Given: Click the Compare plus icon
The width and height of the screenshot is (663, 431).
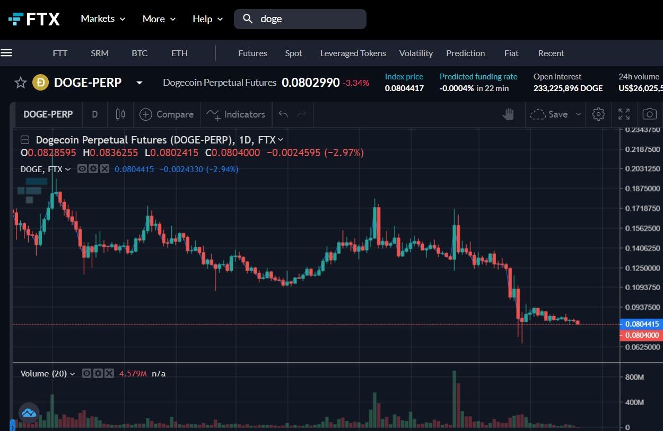Looking at the screenshot, I should point(146,114).
